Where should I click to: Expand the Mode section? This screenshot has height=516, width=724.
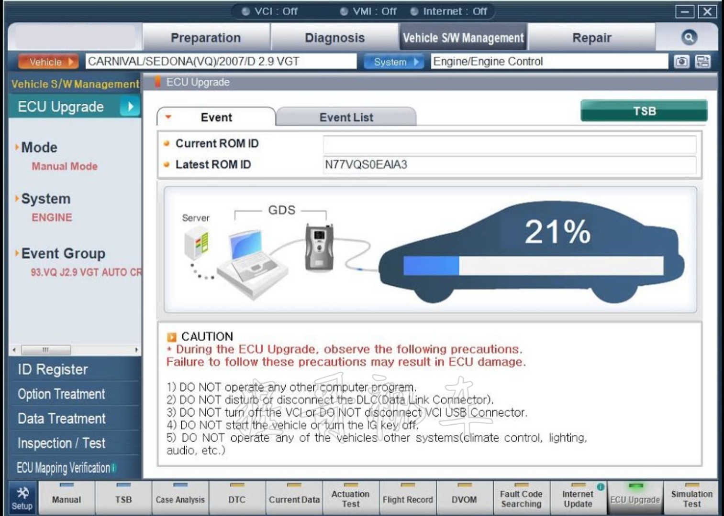tap(38, 147)
